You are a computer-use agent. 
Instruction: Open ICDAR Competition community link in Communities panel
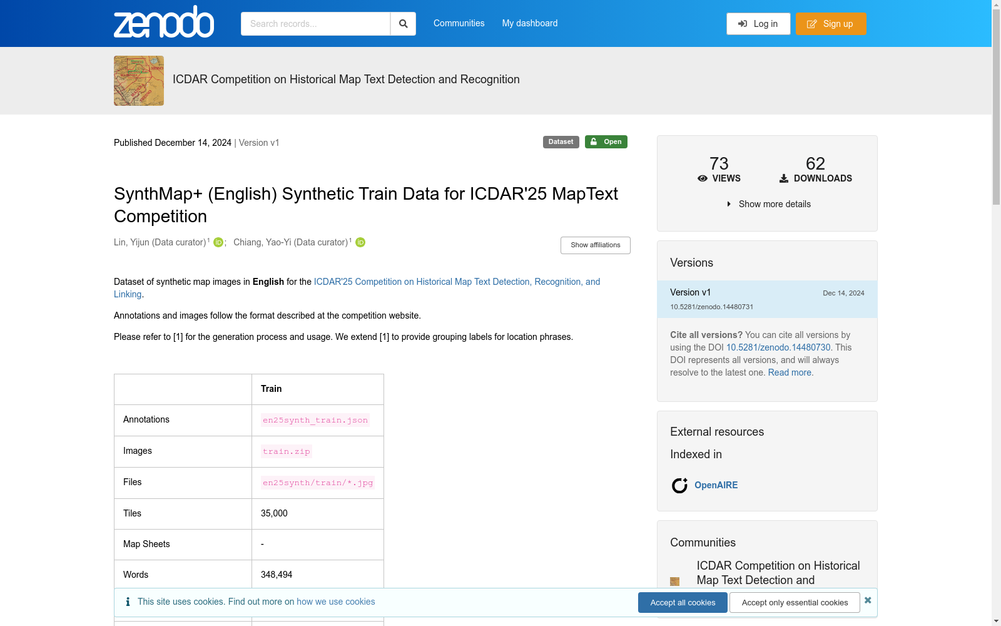pyautogui.click(x=778, y=573)
